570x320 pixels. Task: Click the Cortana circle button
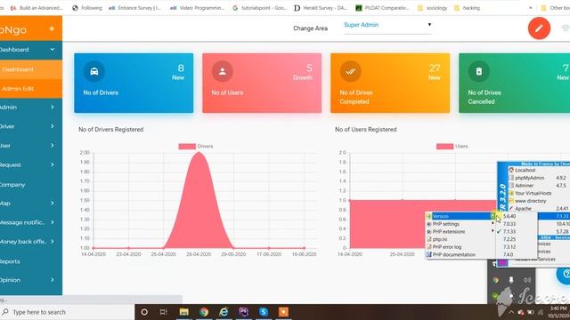pos(144,312)
